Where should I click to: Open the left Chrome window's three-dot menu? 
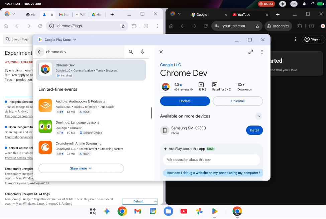157,26
